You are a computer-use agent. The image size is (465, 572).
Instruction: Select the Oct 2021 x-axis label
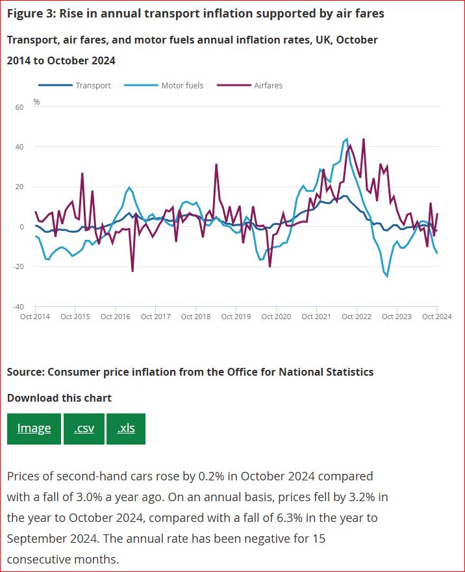316,317
